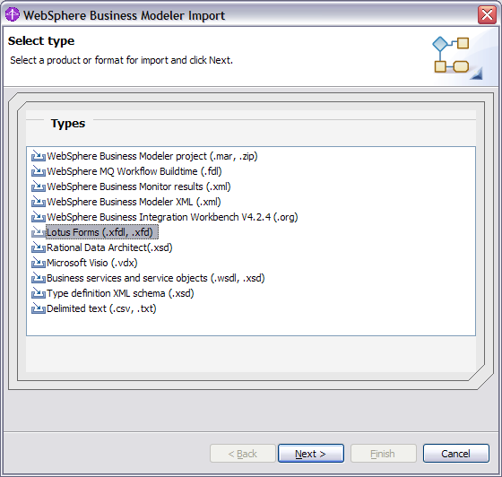Viewport: 502px width, 477px height.
Task: Pick Business services and service objects (.wsdl, .xsd)
Action: 156,278
